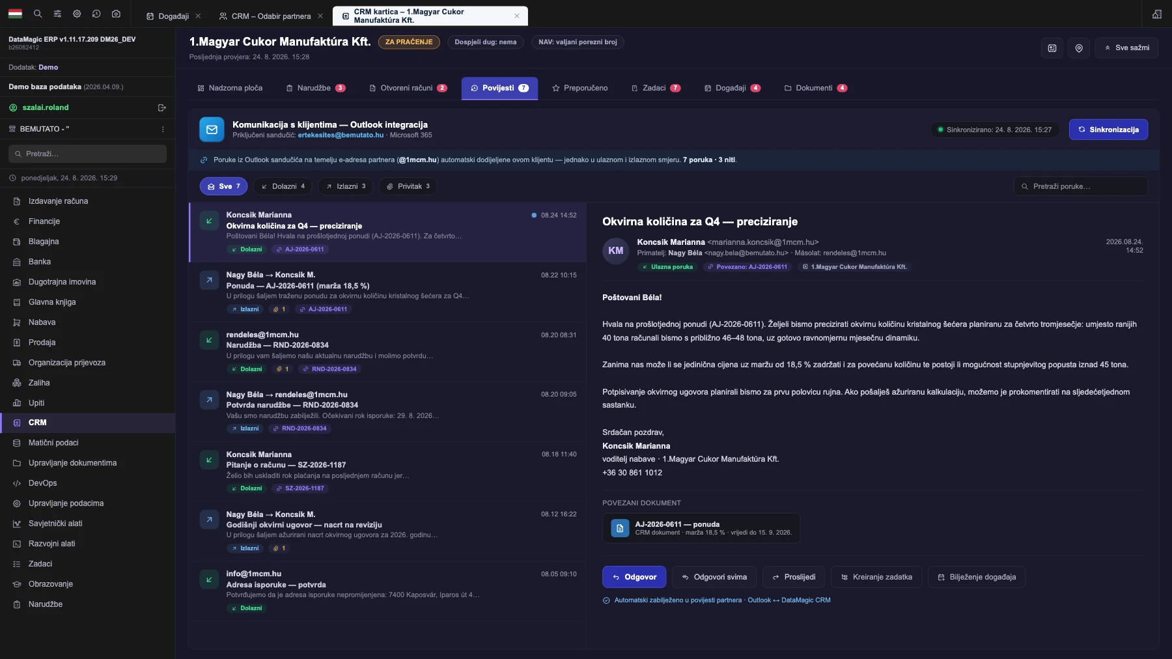The image size is (1172, 659).
Task: Click attachment chip on Ponuda AJ-2026-0611 message
Action: click(279, 309)
